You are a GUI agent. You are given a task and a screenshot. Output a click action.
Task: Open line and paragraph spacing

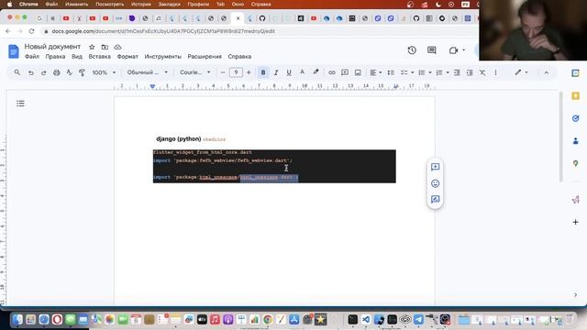(x=391, y=72)
